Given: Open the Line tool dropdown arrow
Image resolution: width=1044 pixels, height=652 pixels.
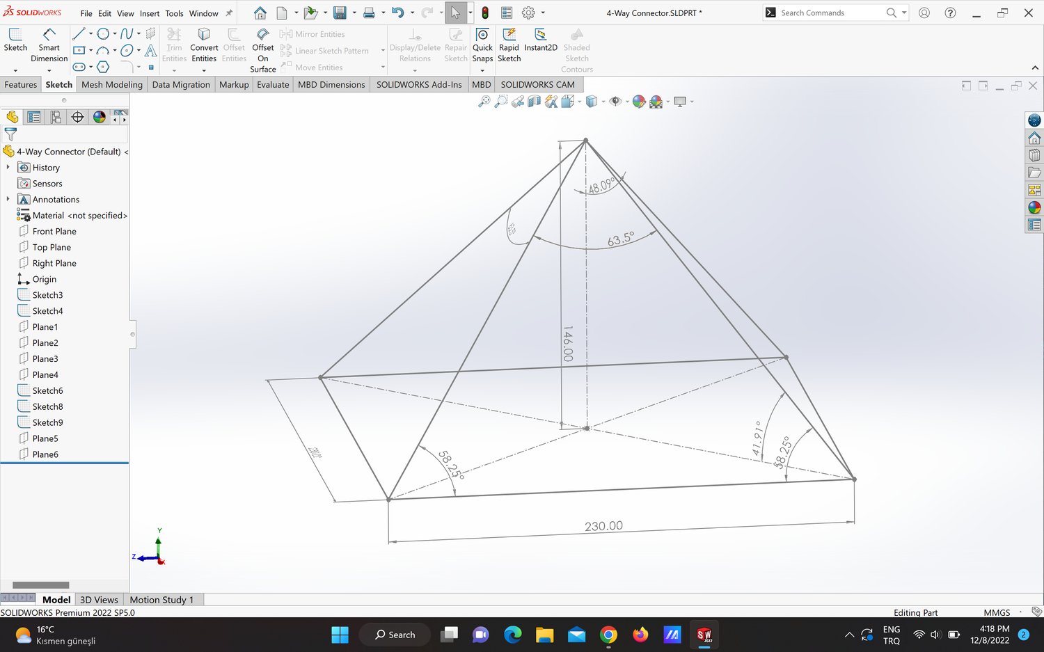Looking at the screenshot, I should [90, 33].
